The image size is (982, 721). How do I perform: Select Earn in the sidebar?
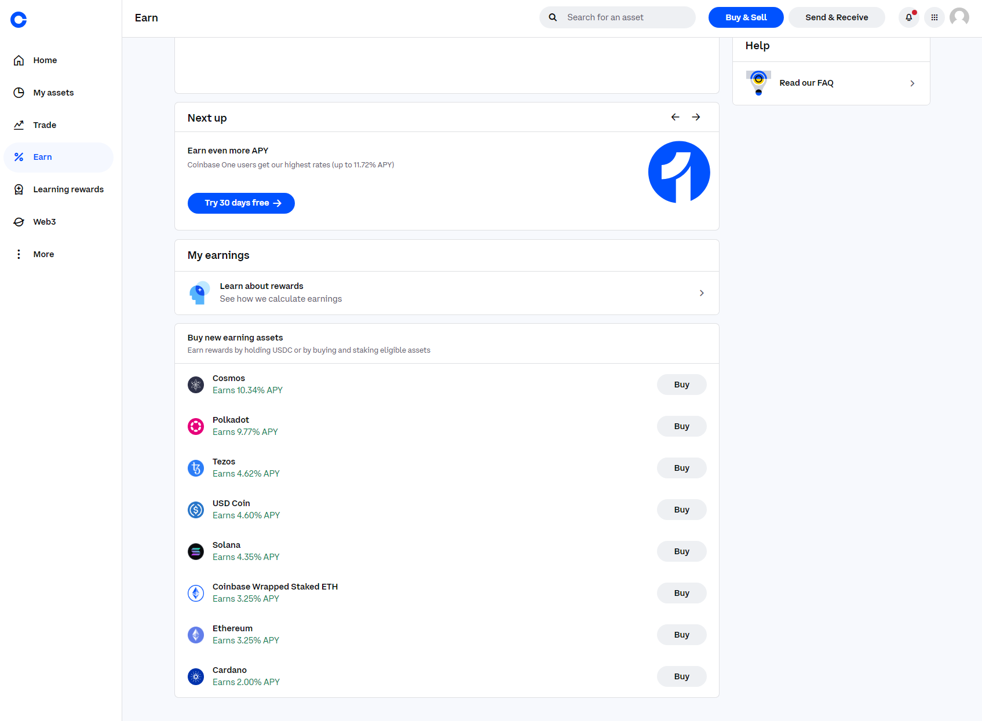coord(59,157)
